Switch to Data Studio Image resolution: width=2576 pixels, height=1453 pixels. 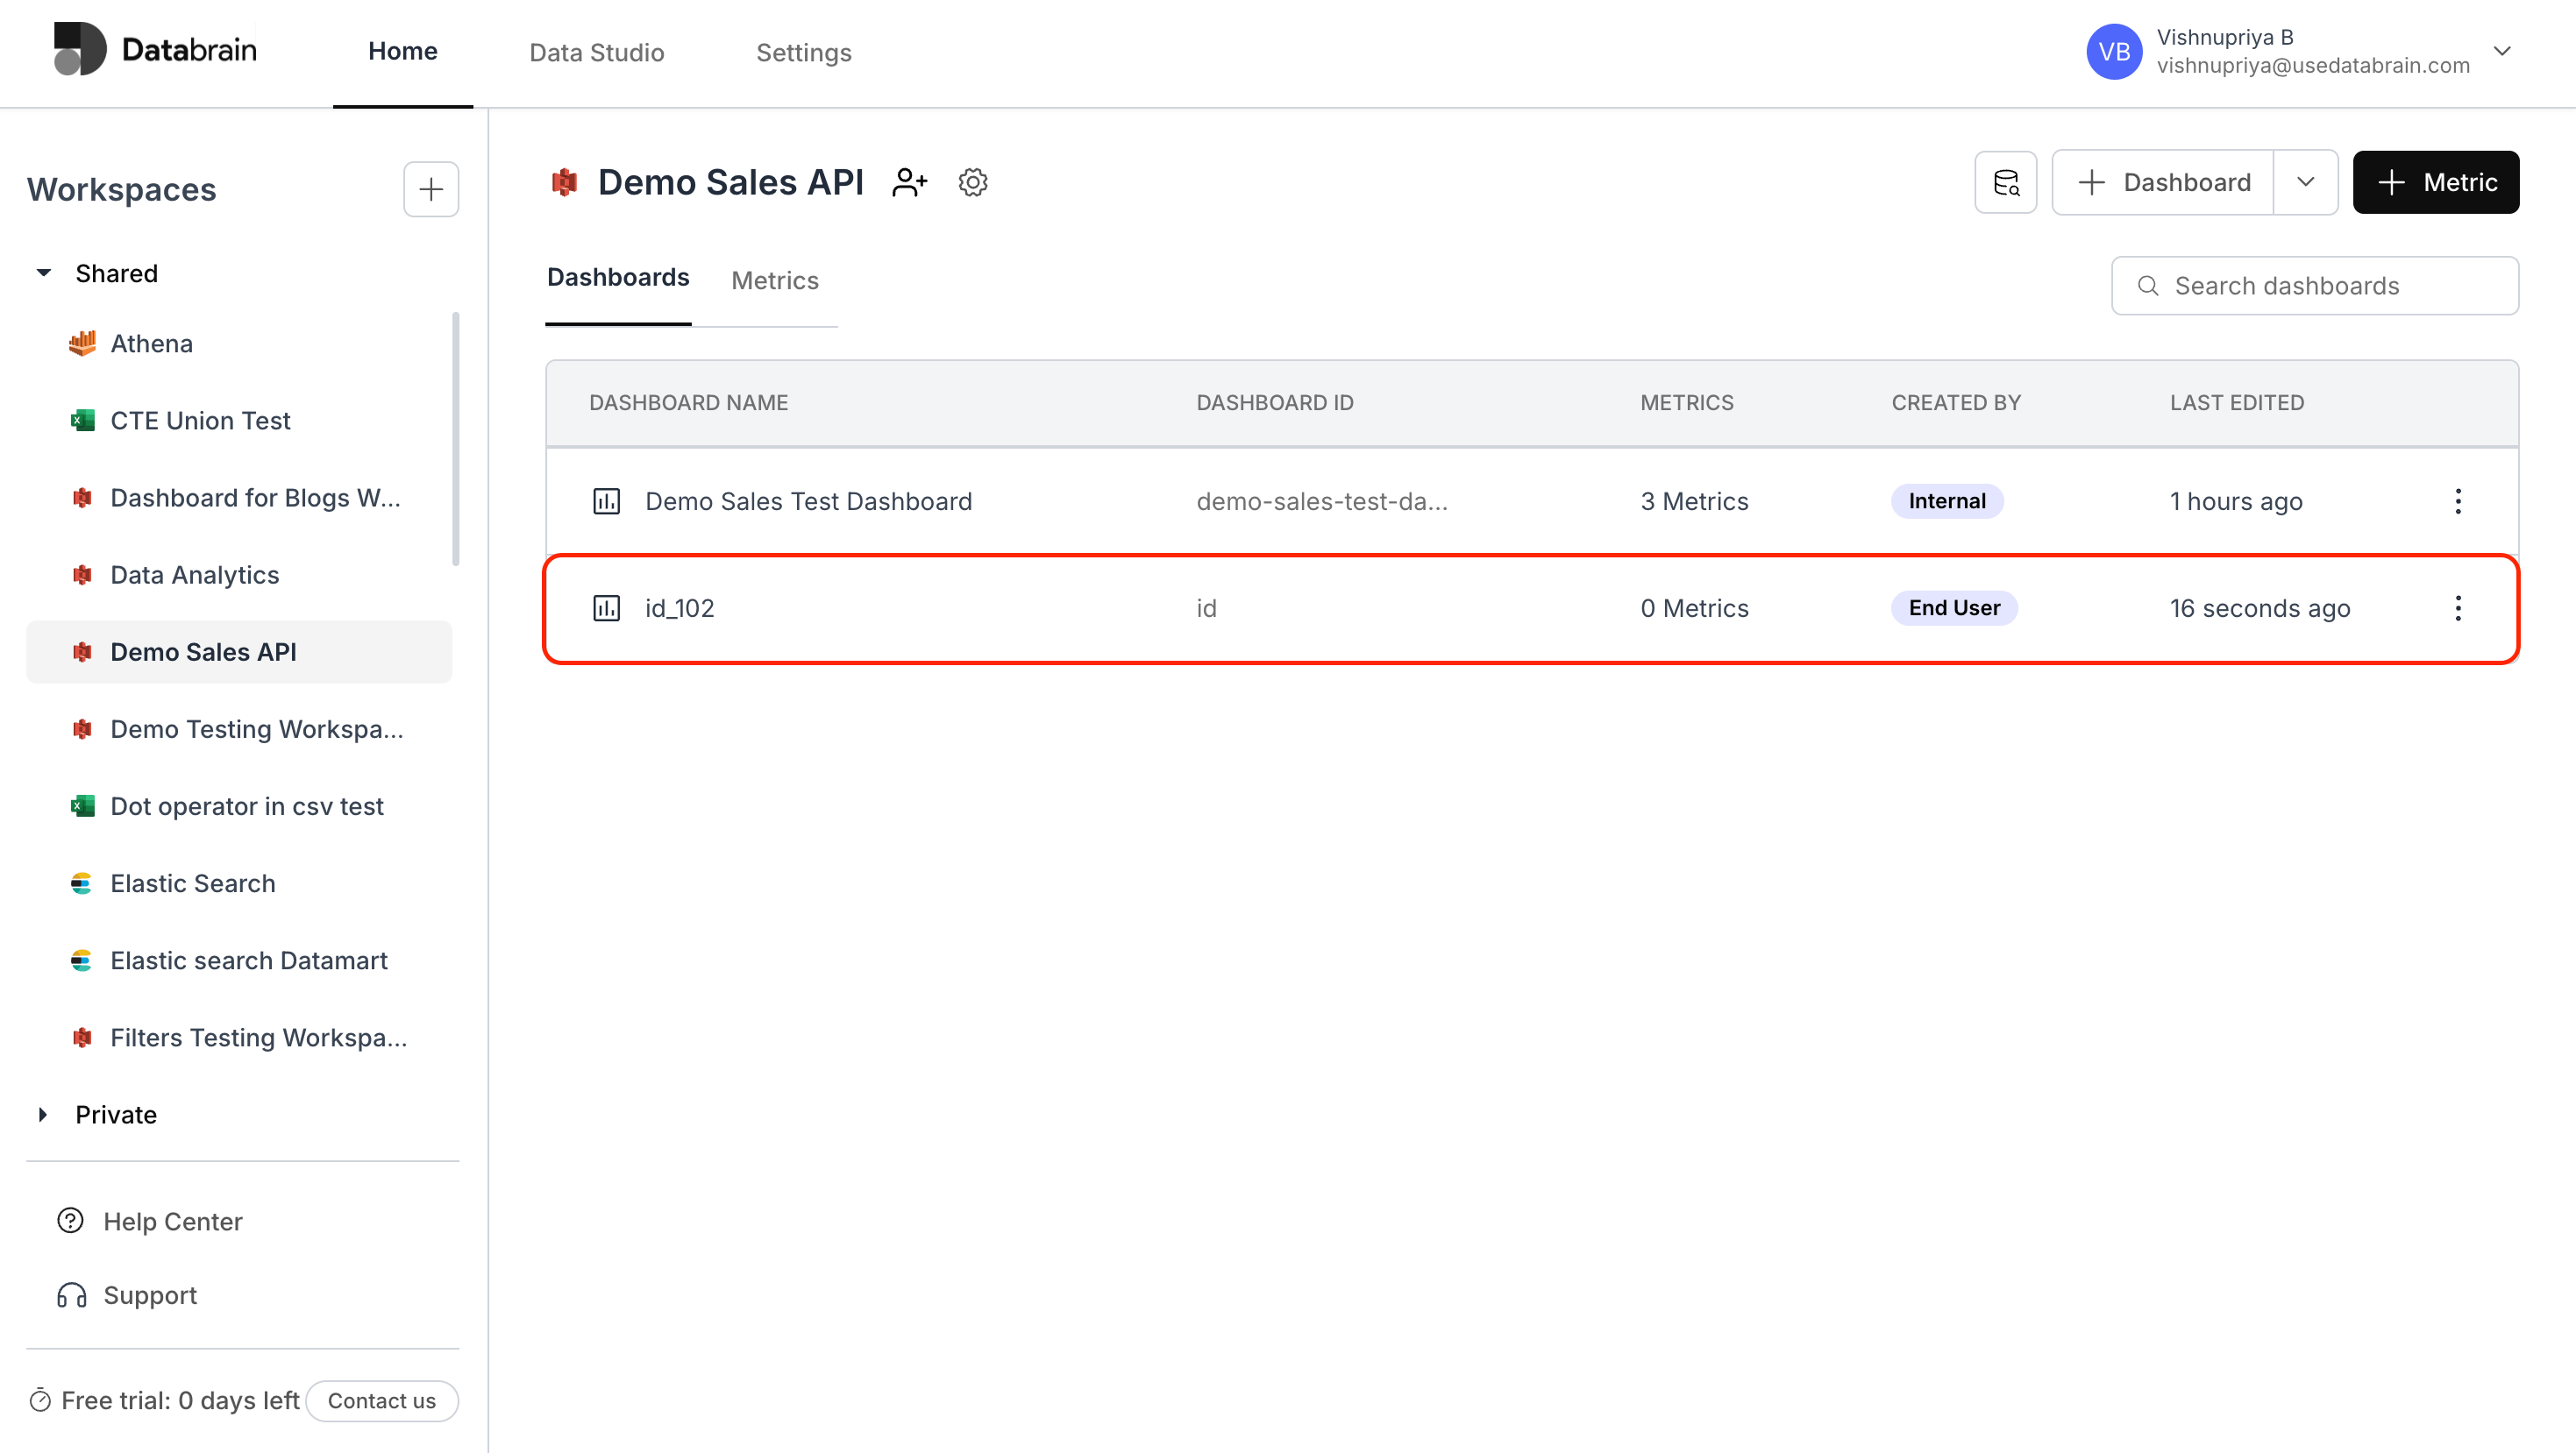(x=596, y=52)
